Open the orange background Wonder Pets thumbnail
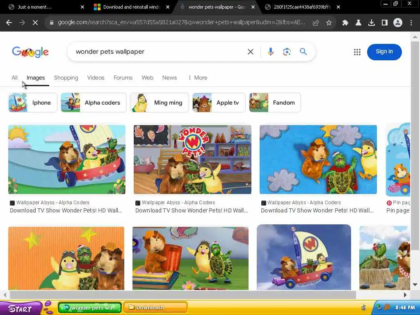The width and height of the screenshot is (420, 315). coord(66,258)
